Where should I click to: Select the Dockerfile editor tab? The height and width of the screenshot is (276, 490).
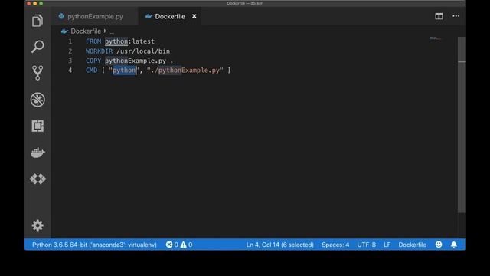point(170,16)
